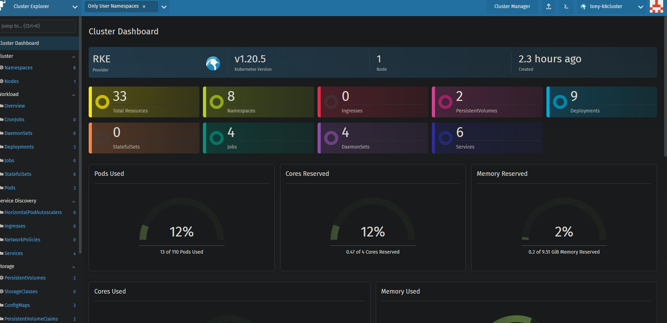Click the Total Resources label on its card
The width and height of the screenshot is (667, 323).
click(130, 111)
